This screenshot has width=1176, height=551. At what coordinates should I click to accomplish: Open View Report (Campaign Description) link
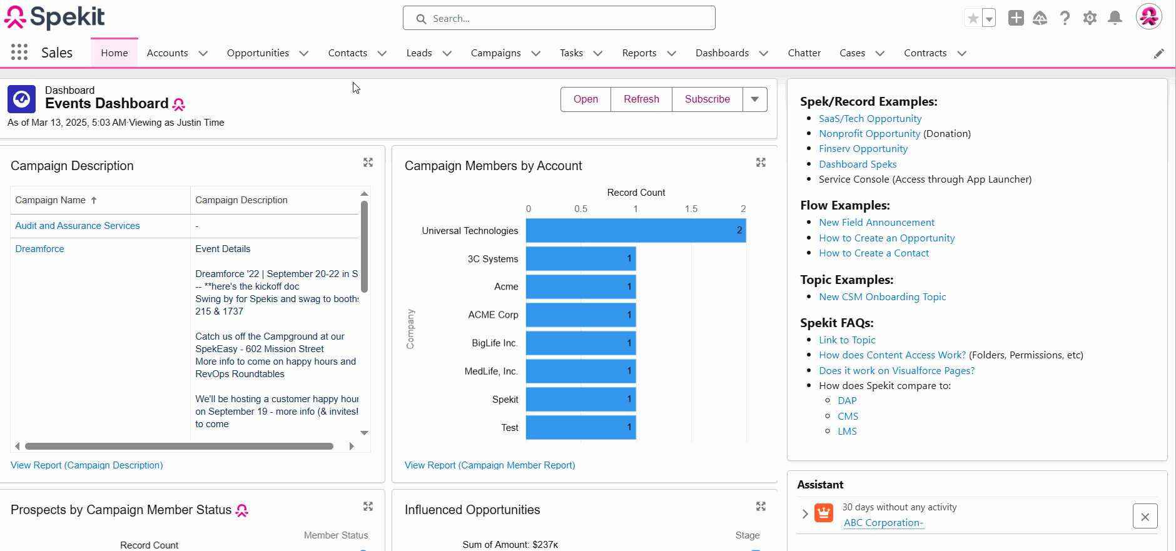tap(87, 465)
